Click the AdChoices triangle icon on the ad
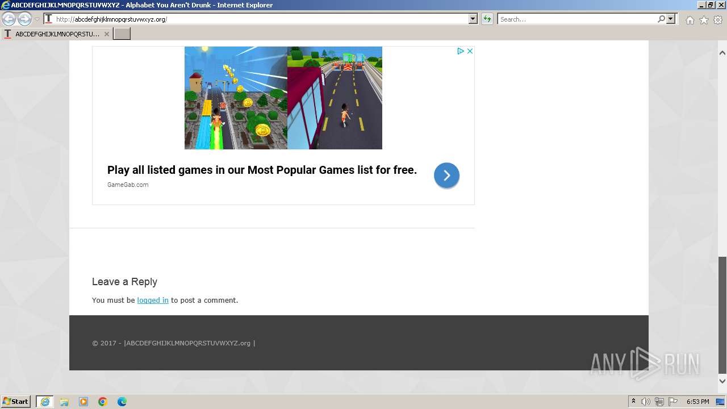Viewport: 727px width, 409px height. point(461,51)
